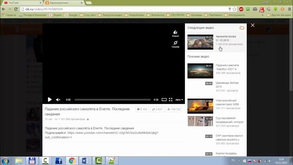Open the Инфобизнес bookmarks folder
The width and height of the screenshot is (293, 165).
(x=135, y=15)
